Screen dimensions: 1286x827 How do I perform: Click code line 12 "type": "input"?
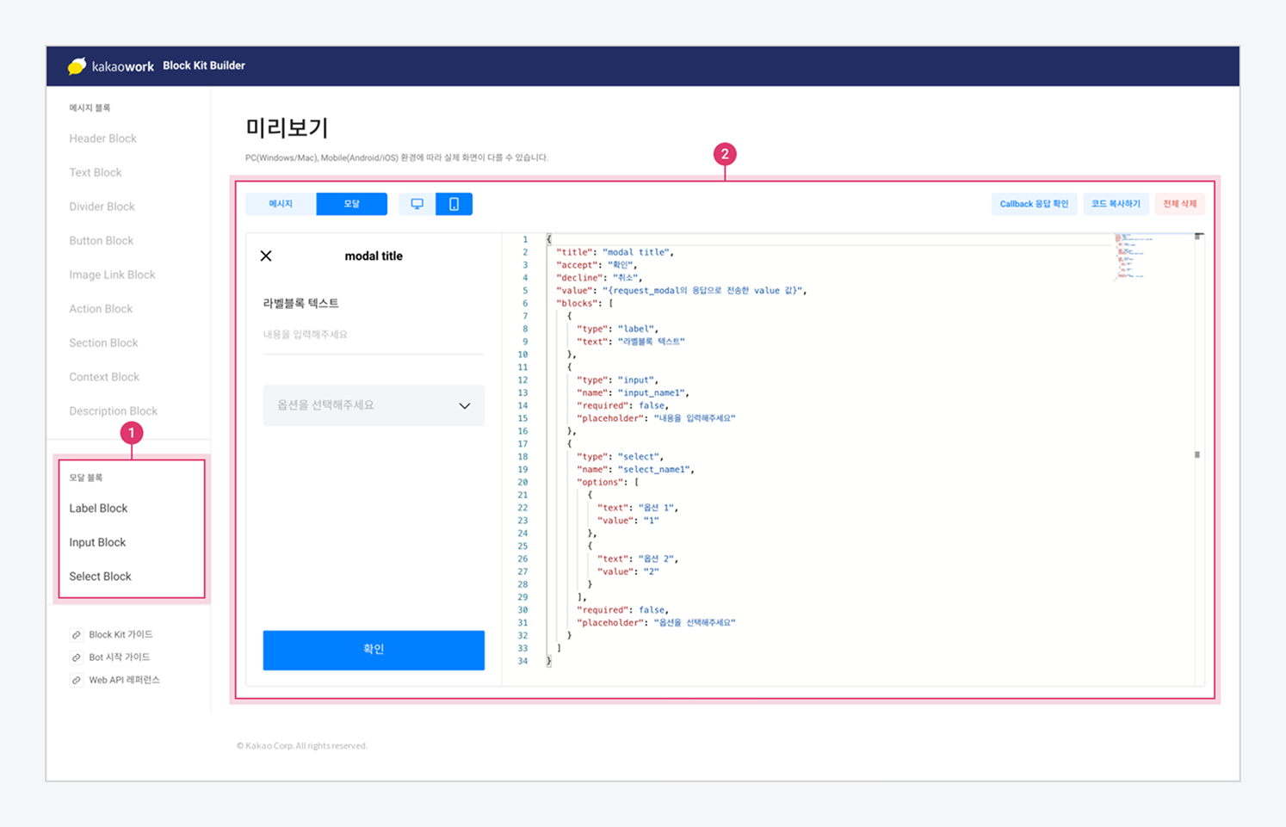click(617, 380)
